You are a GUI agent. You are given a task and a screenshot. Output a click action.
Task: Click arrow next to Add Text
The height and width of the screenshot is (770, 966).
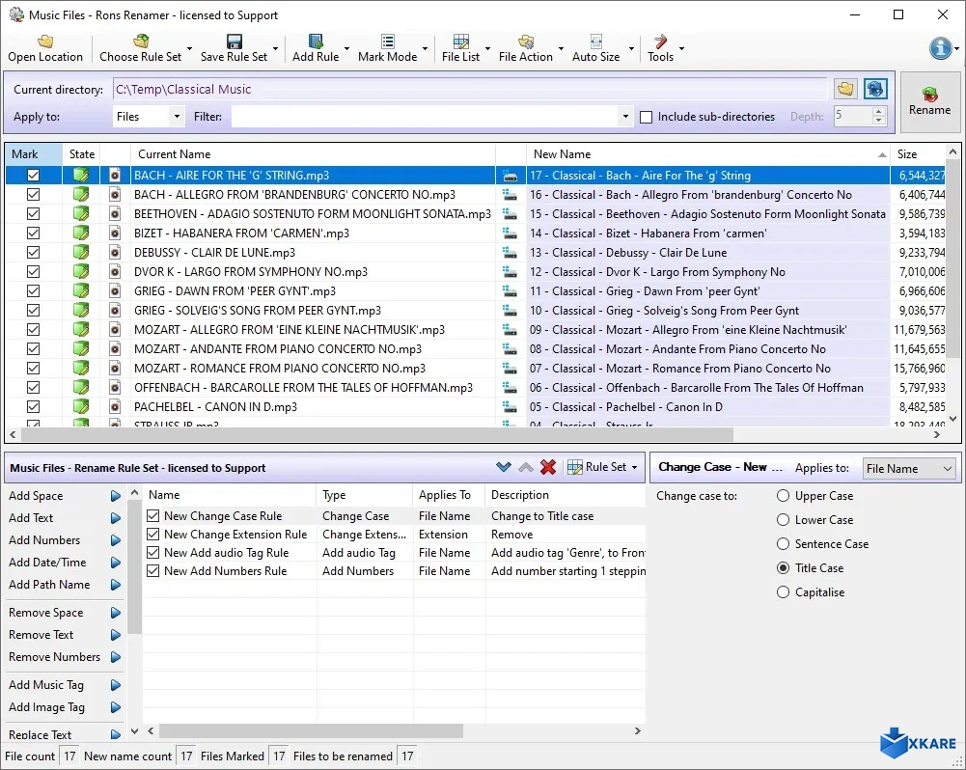(x=115, y=518)
